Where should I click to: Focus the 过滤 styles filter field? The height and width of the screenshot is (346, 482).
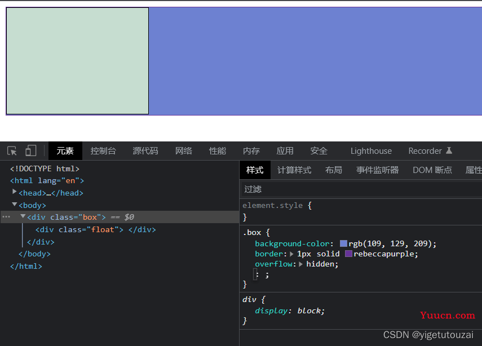(x=361, y=189)
